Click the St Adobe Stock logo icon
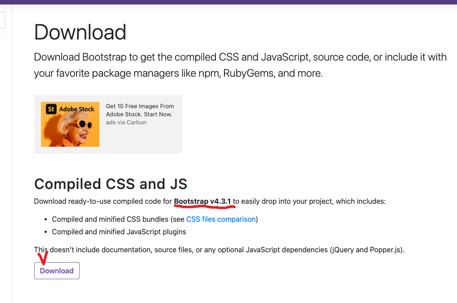The height and width of the screenshot is (303, 457). click(51, 109)
